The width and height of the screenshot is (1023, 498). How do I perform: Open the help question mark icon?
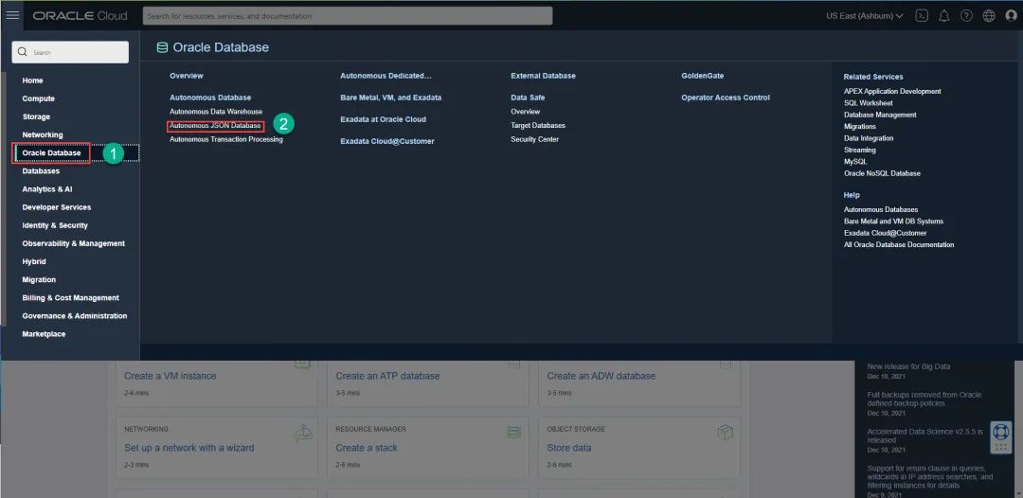[966, 16]
